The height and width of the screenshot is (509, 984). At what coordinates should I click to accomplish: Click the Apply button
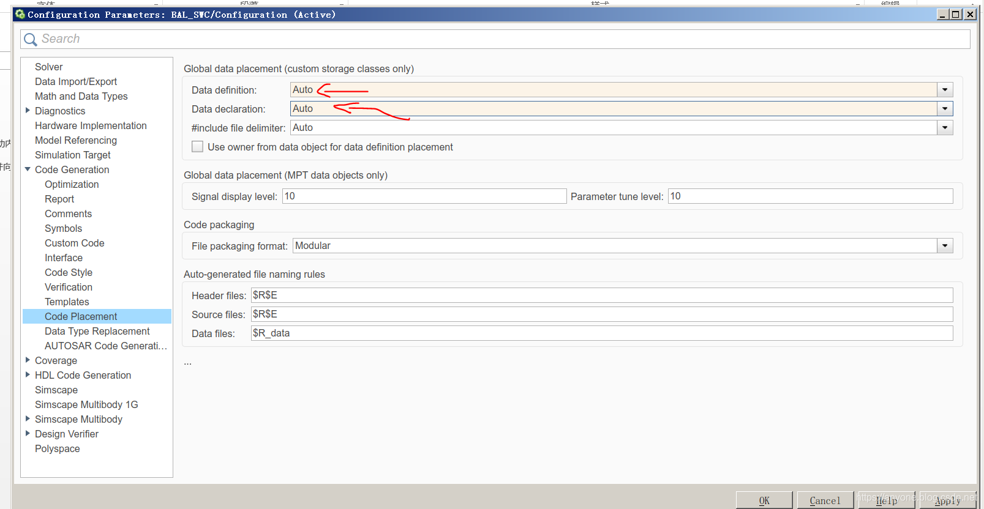pos(947,500)
